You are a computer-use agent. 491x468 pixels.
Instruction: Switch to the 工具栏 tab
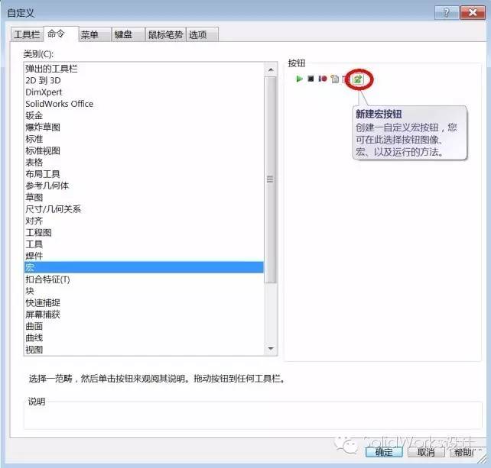[x=27, y=34]
